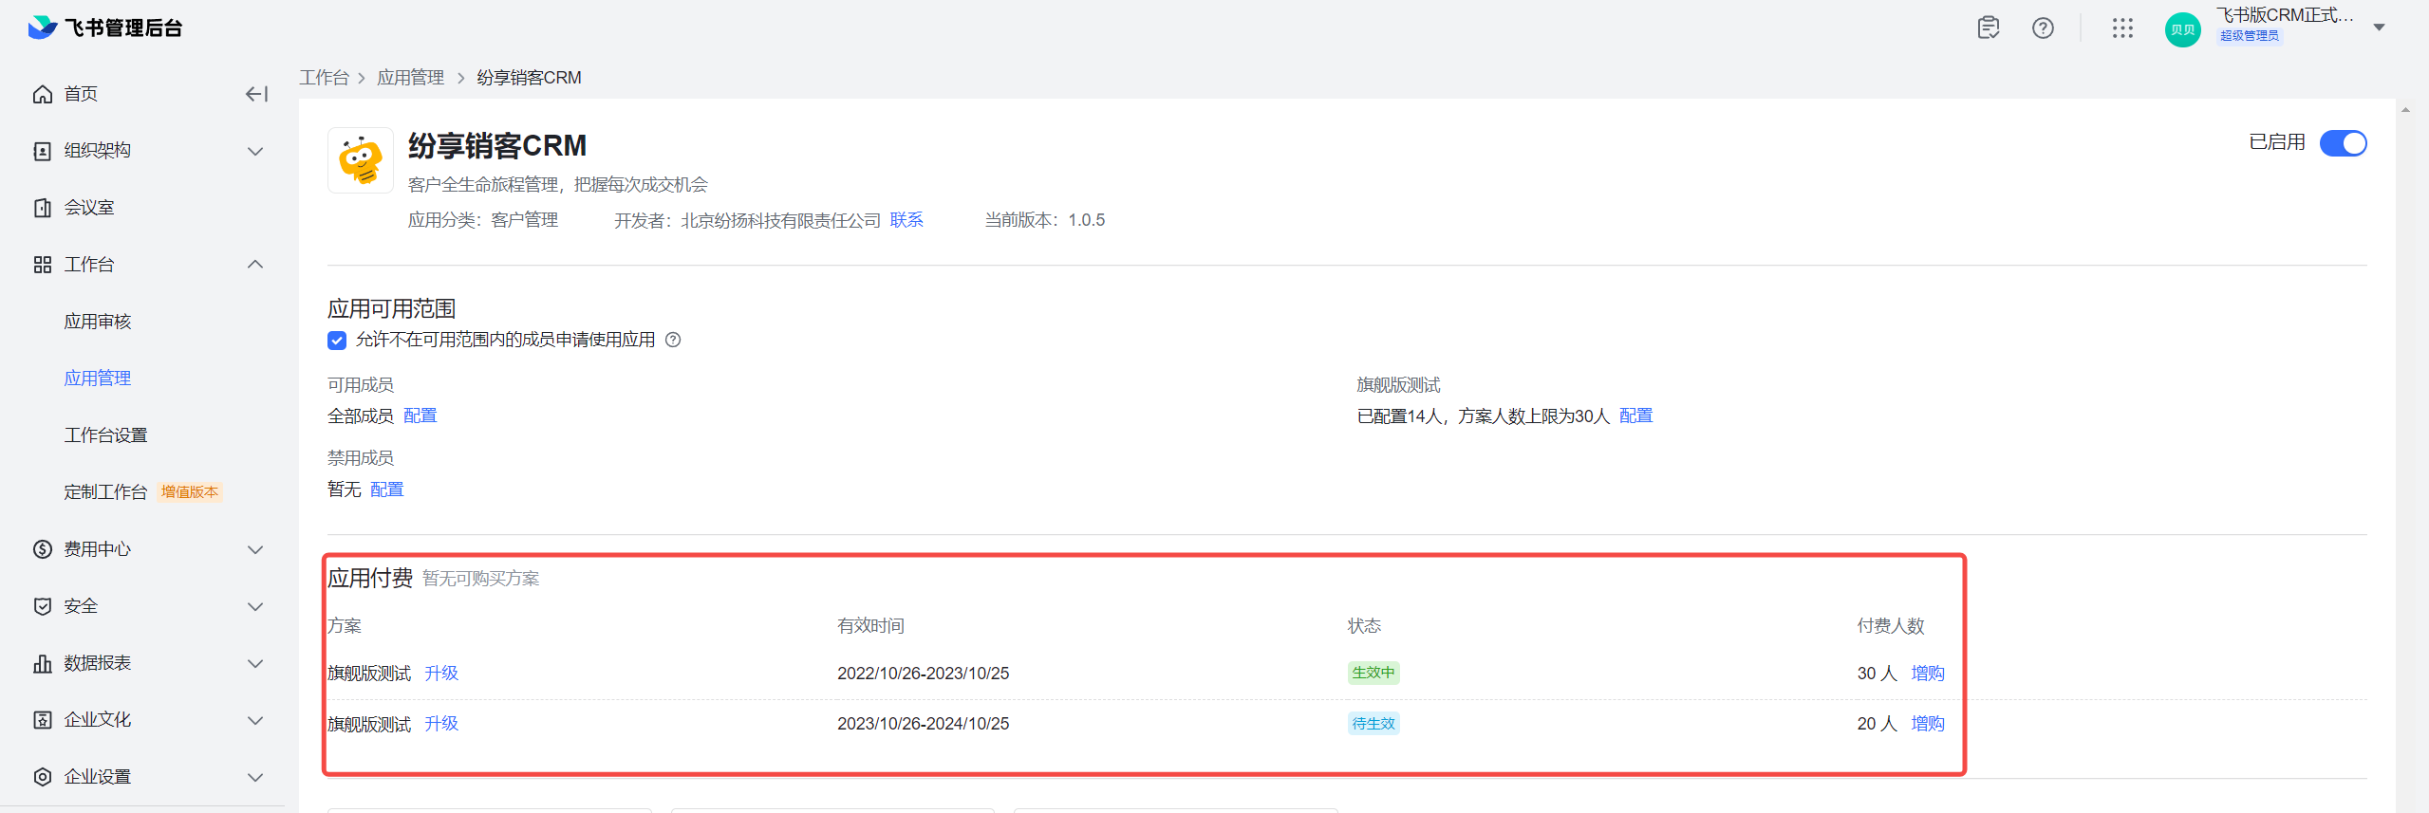This screenshot has width=2429, height=813.
Task: Uncheck 允许不在可用范围内的成员申请使用应用
Action: (337, 340)
